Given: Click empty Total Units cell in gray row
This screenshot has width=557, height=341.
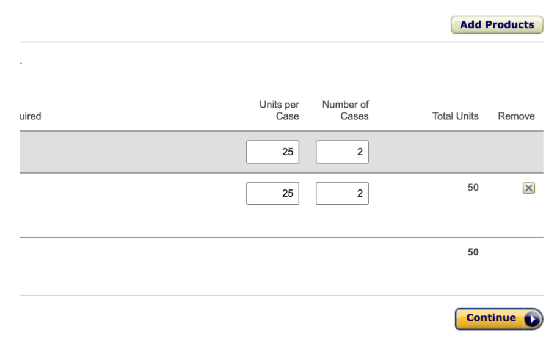Looking at the screenshot, I should tap(455, 152).
